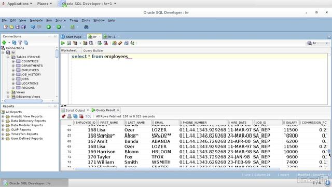Click the Run Script icon in worksheet toolbar
The width and height of the screenshot is (332, 187).
coord(69,43)
